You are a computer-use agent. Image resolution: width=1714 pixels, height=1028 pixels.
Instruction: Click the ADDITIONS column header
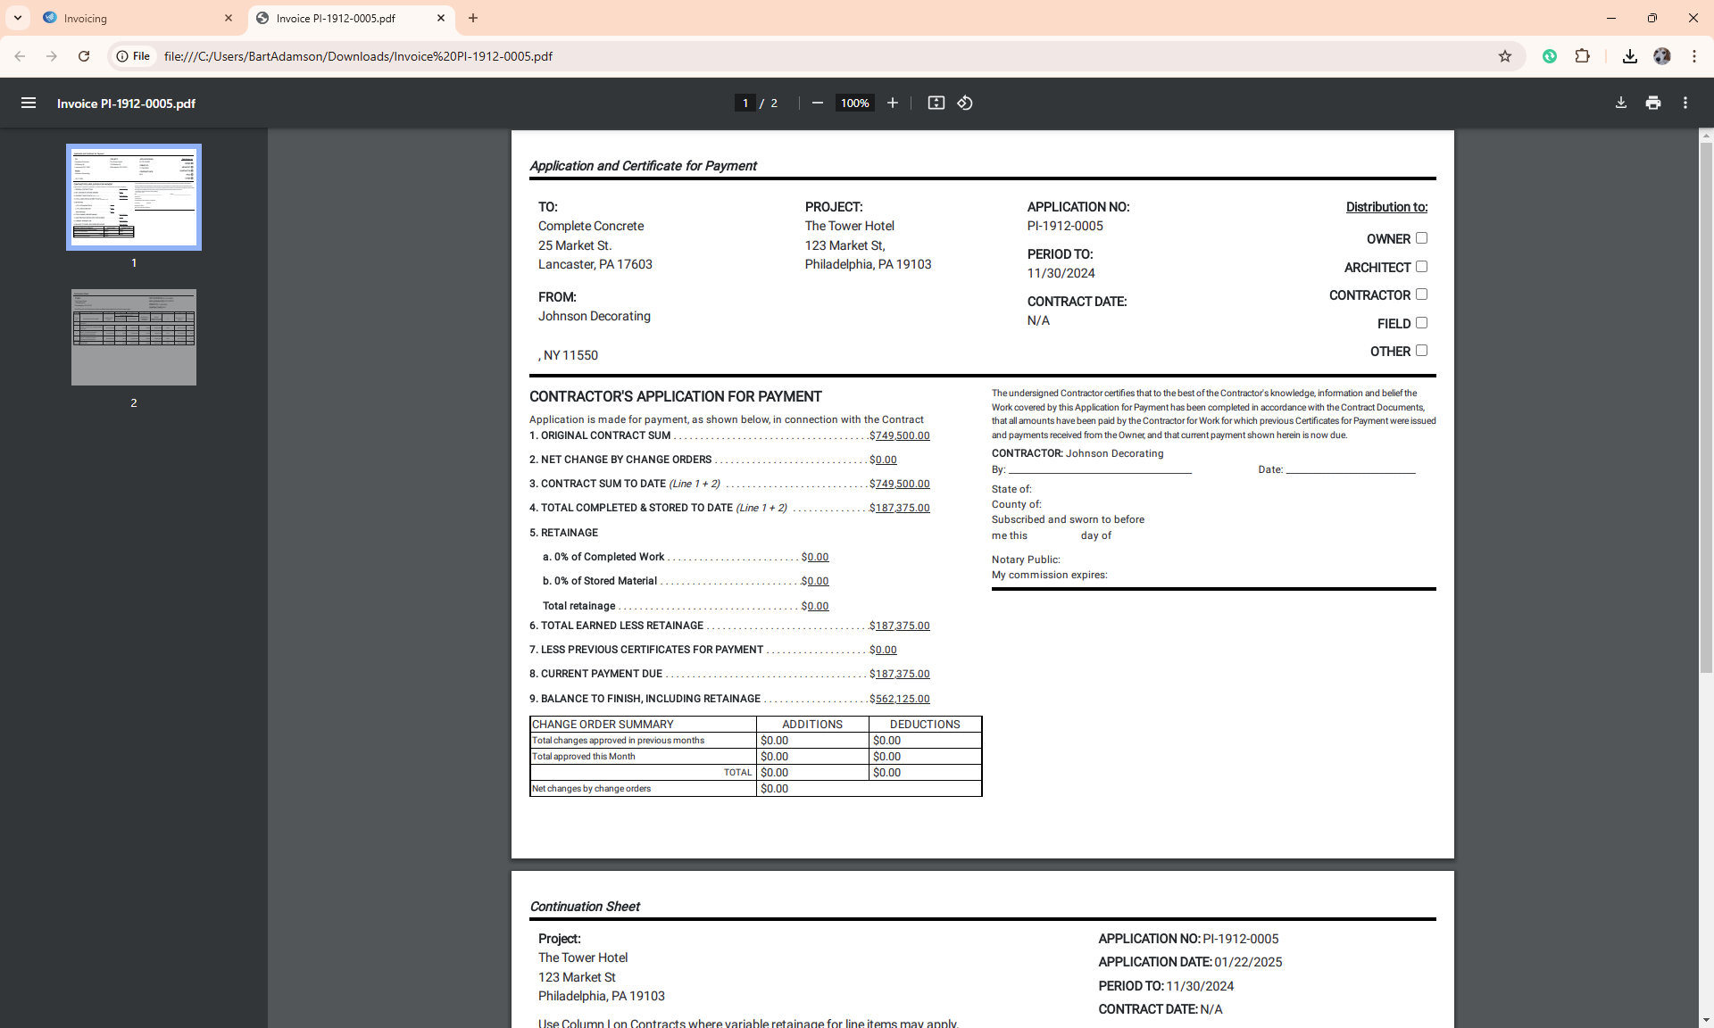coord(812,724)
